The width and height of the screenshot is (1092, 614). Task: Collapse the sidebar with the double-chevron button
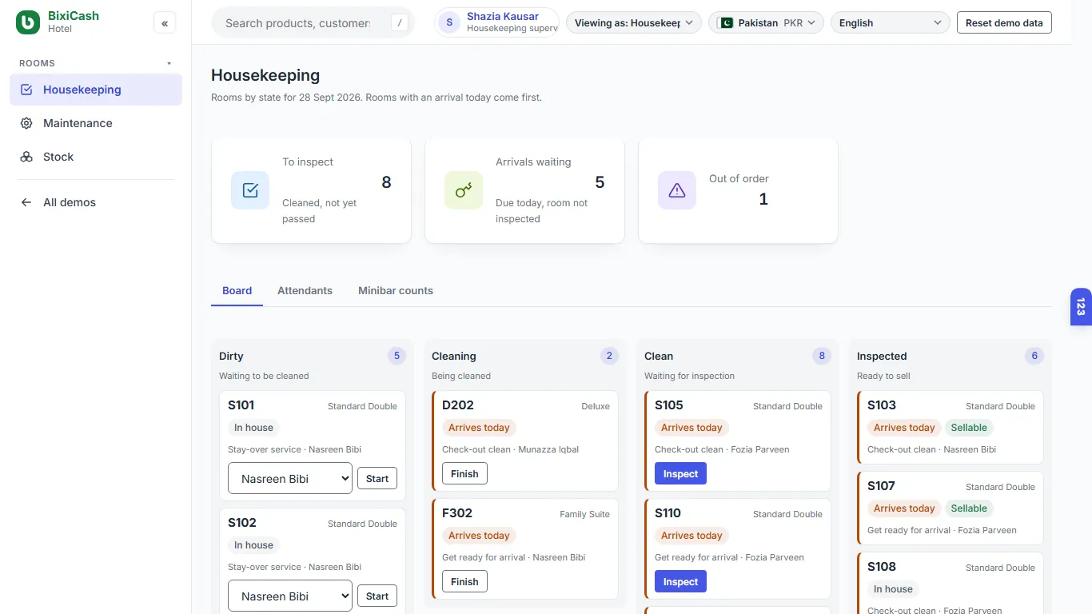(165, 23)
